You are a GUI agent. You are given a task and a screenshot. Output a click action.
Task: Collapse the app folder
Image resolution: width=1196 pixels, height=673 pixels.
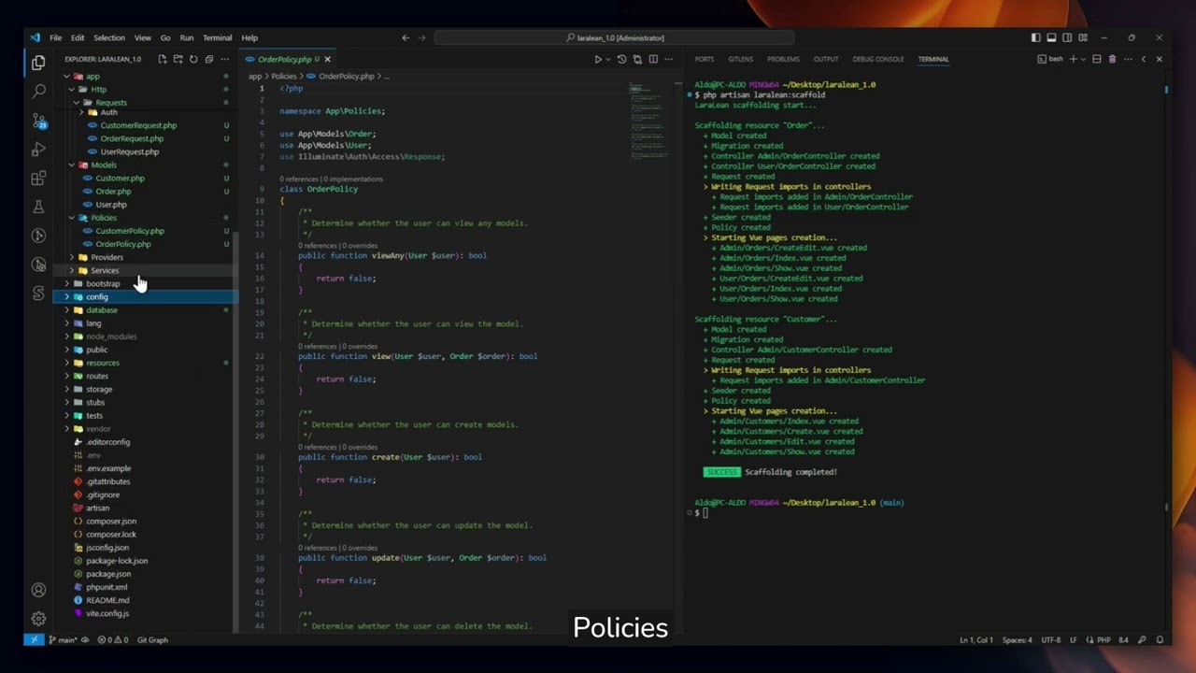tap(67, 77)
